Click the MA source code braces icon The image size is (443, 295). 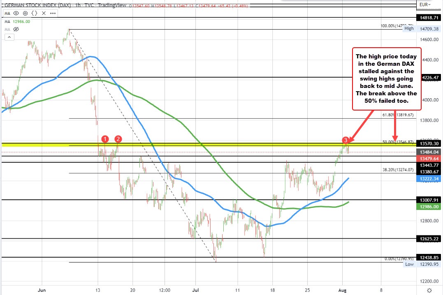[x=34, y=13]
